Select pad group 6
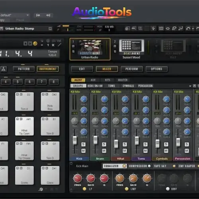Screen dimensions: 199x199 (x=29, y=82)
